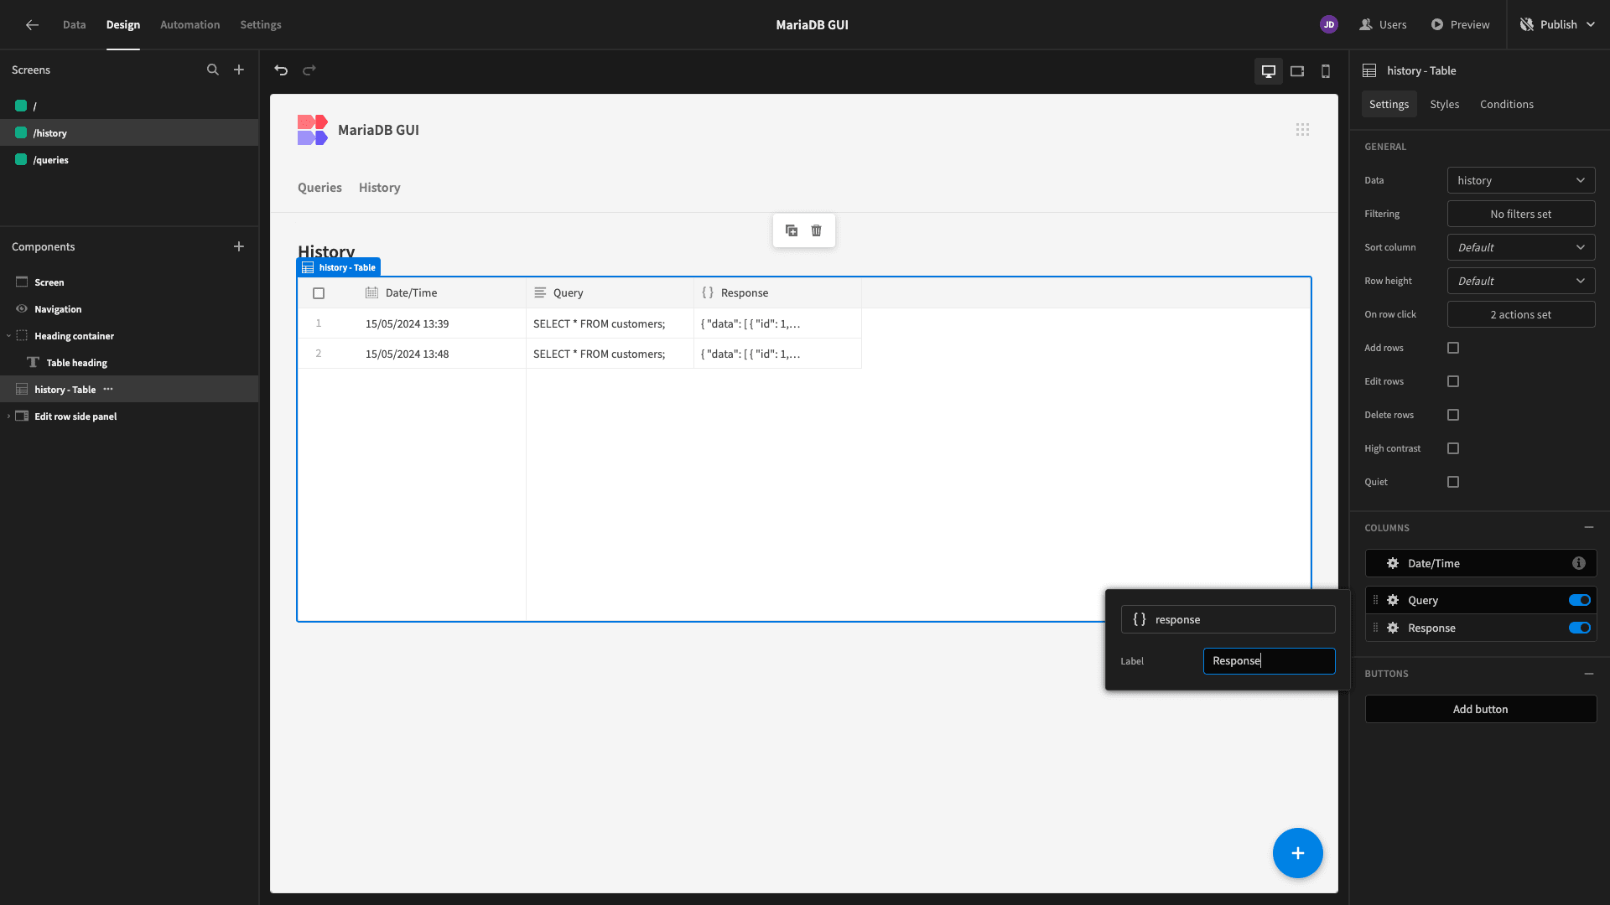Open the Query column settings gear

coord(1393,600)
